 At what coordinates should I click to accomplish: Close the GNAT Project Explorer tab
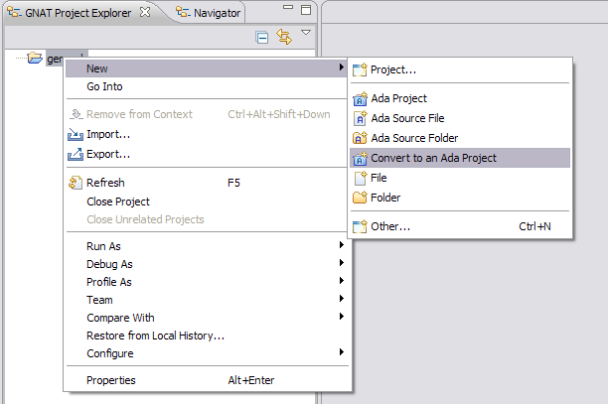(x=145, y=12)
